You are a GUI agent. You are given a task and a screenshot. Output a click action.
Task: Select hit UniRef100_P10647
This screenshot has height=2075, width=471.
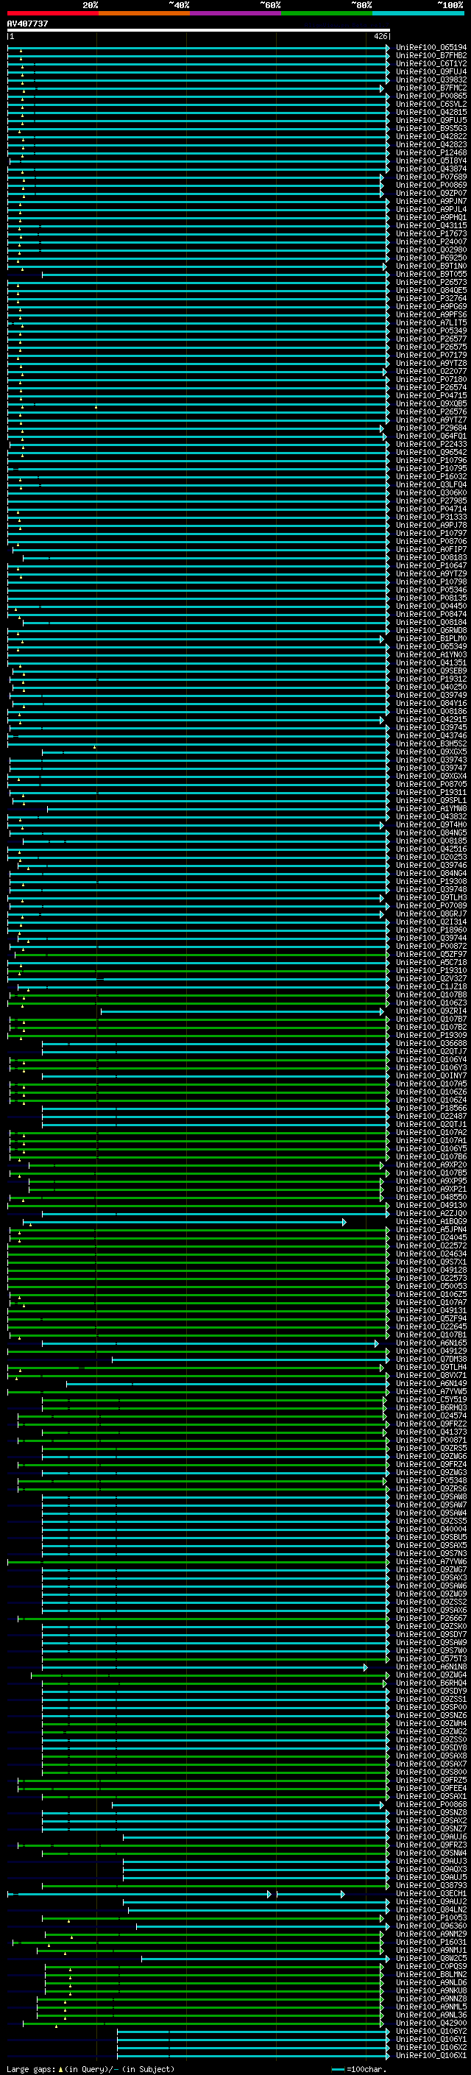[431, 565]
